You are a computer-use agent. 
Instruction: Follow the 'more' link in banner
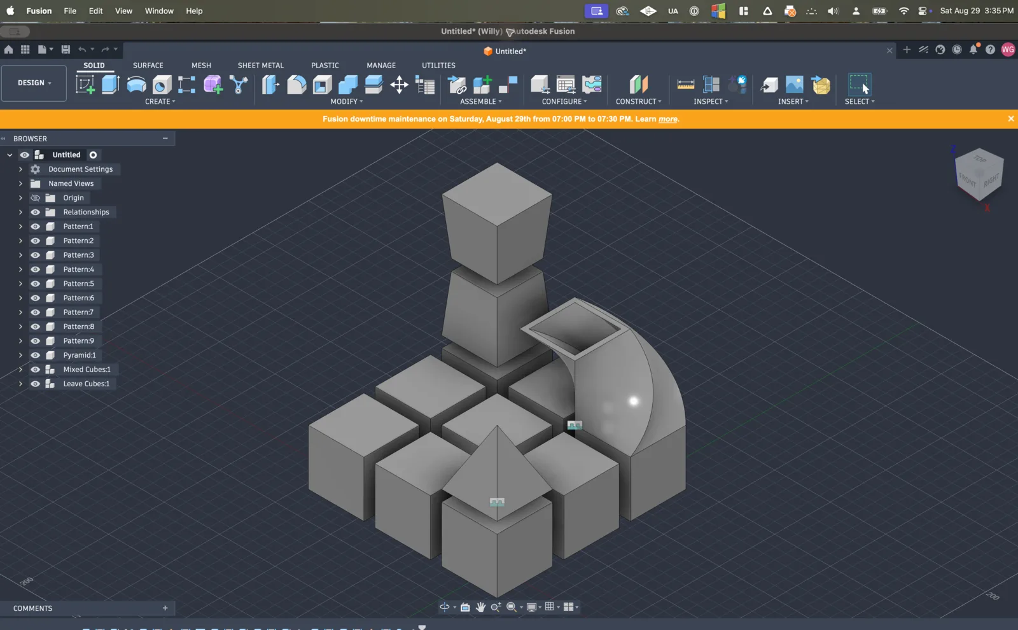coord(667,119)
